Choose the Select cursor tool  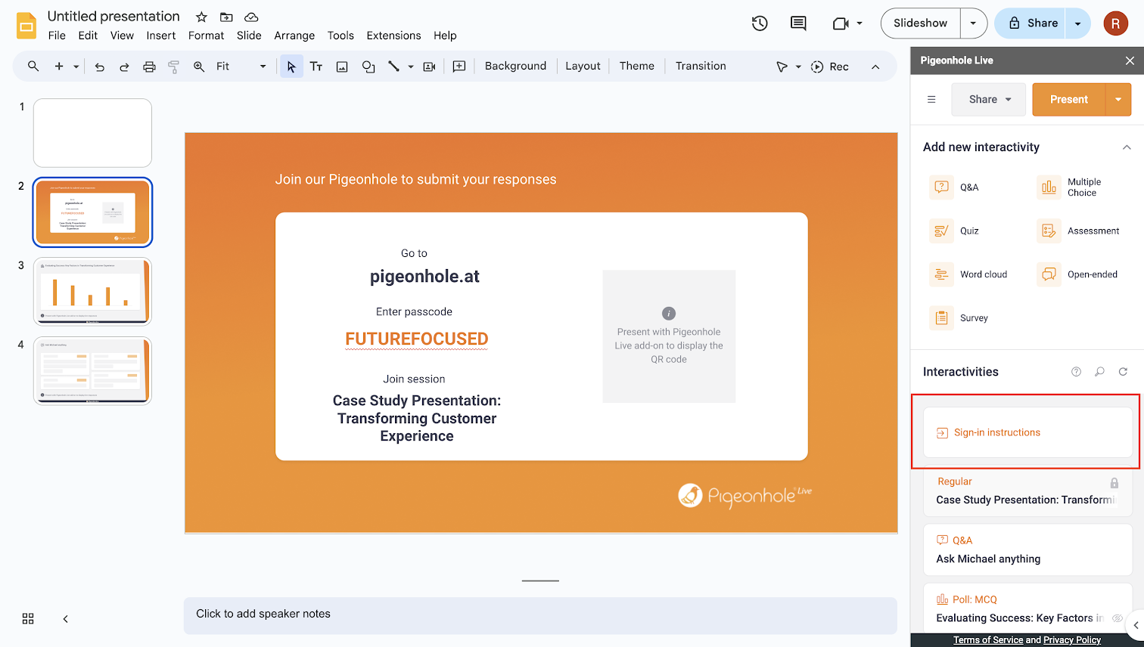pos(291,67)
